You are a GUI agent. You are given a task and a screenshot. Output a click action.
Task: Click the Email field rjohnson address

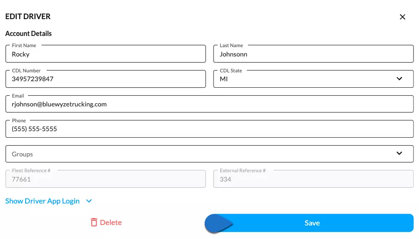(210, 104)
